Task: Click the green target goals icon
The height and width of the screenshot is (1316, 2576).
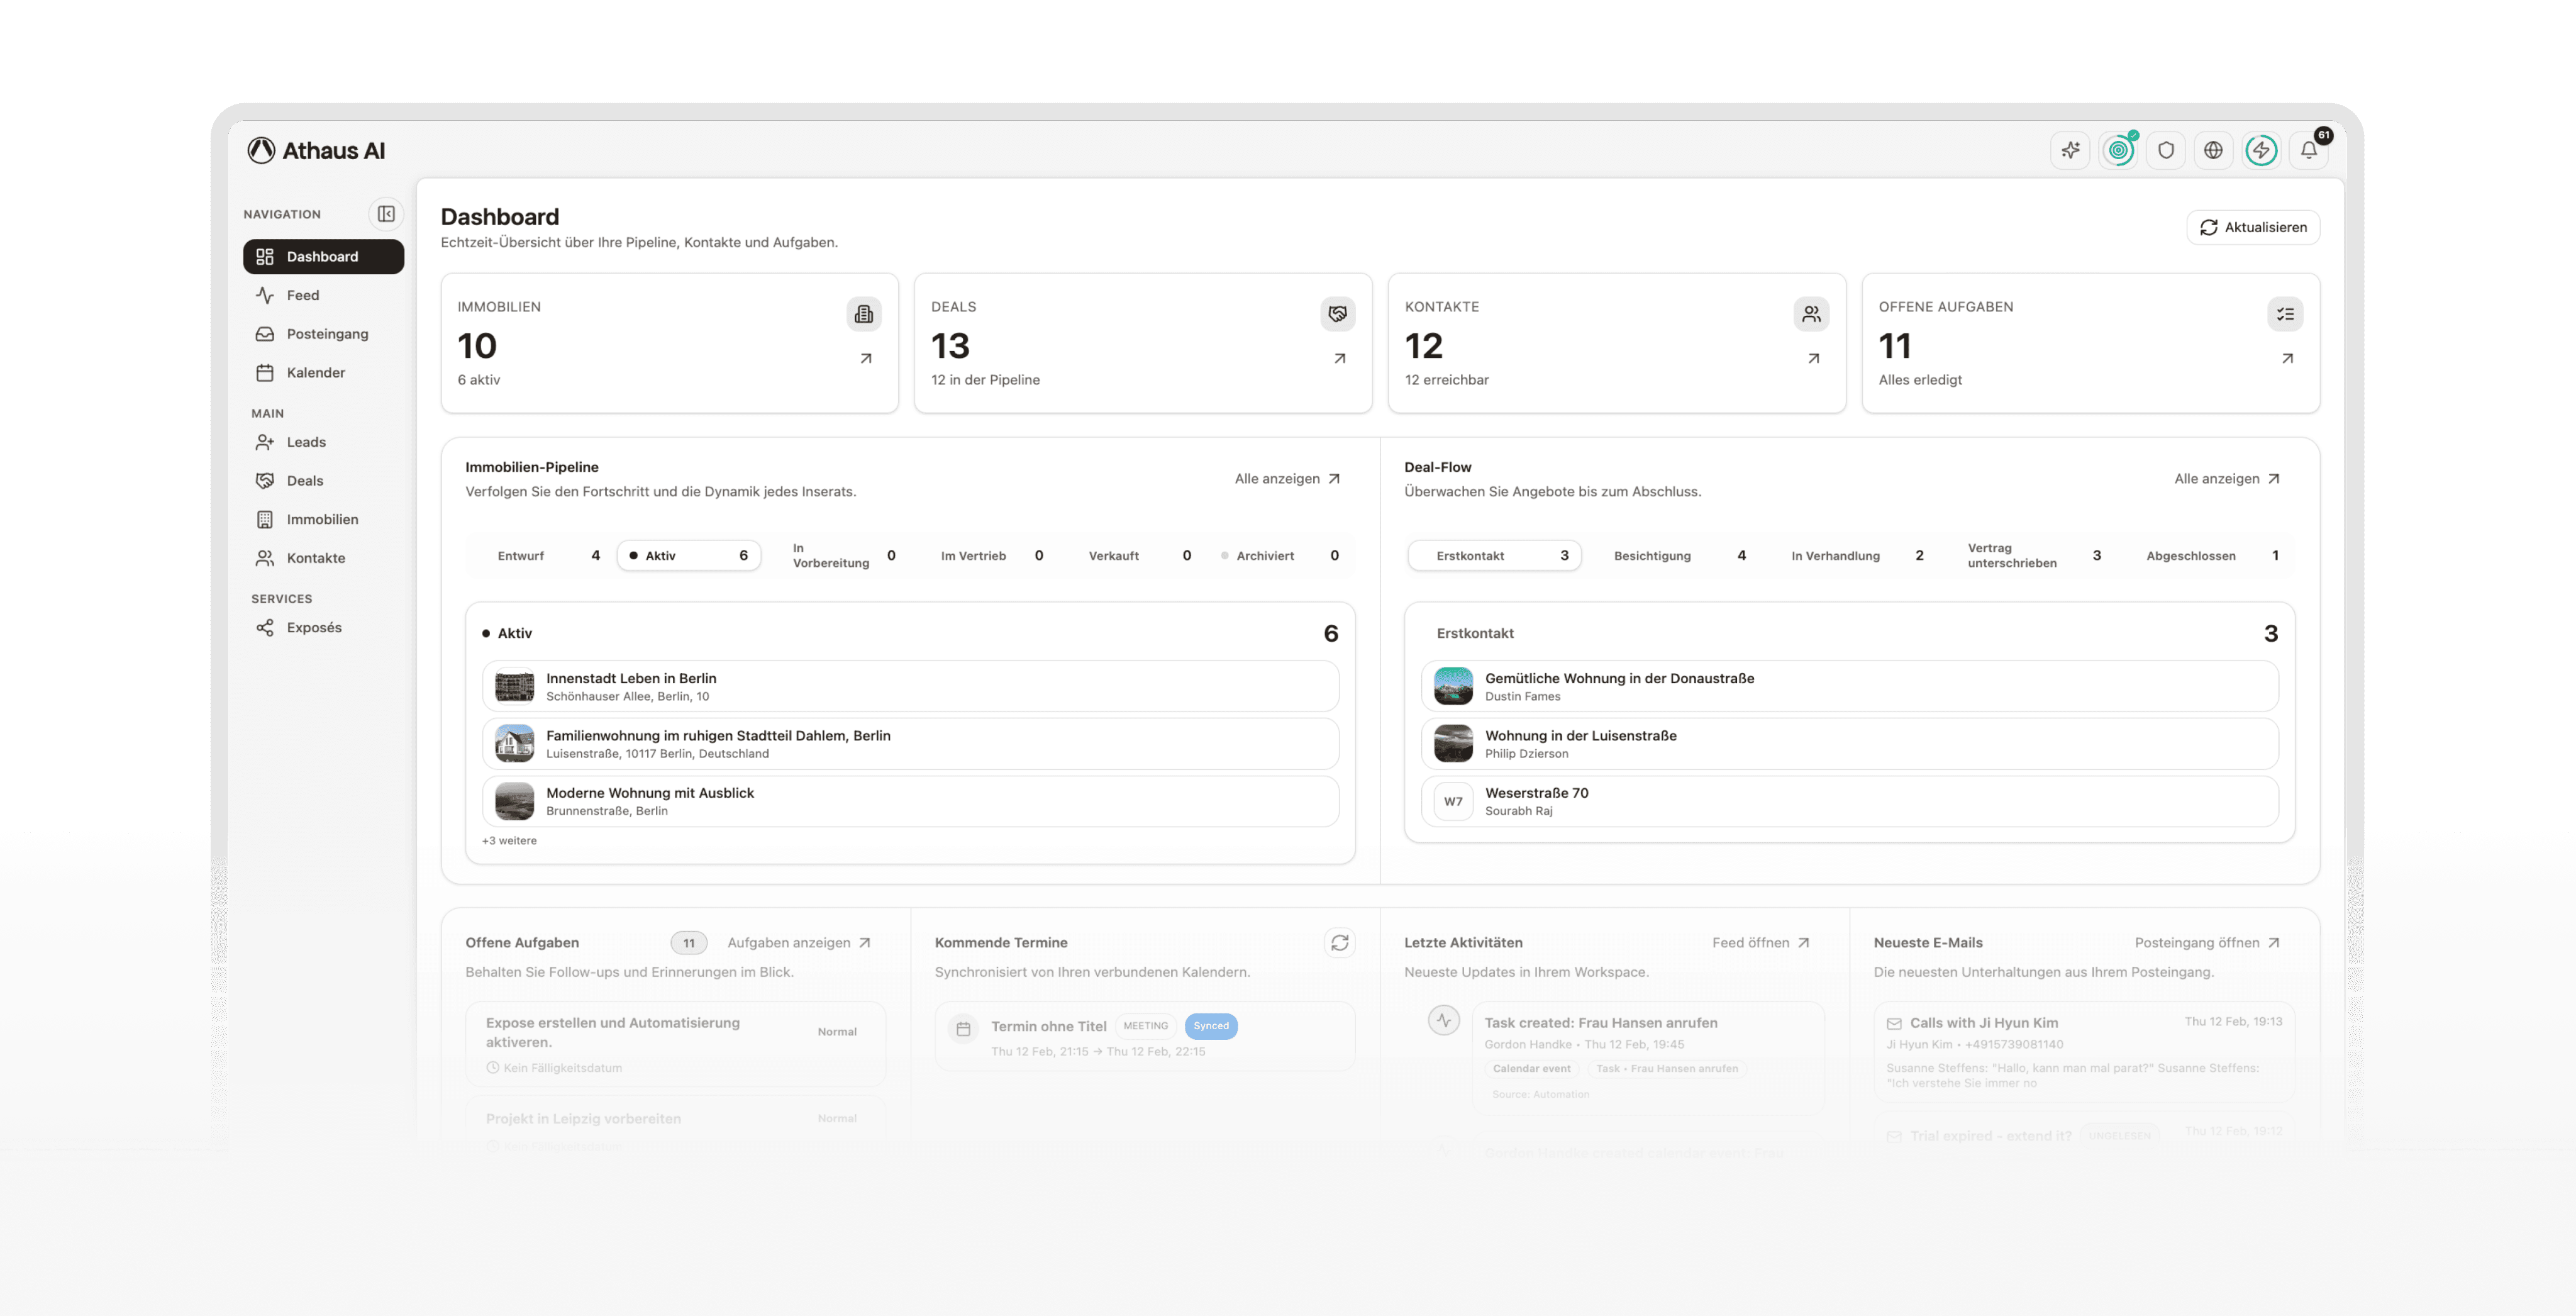Action: 2118,150
